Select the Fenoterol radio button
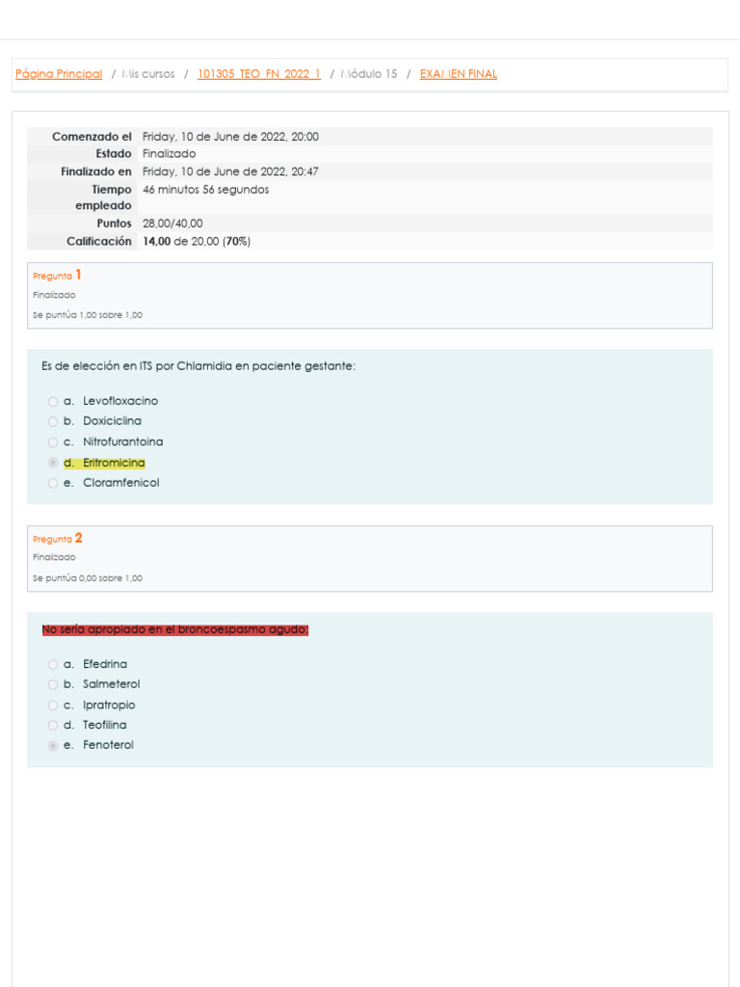The image size is (740, 987). click(x=53, y=746)
